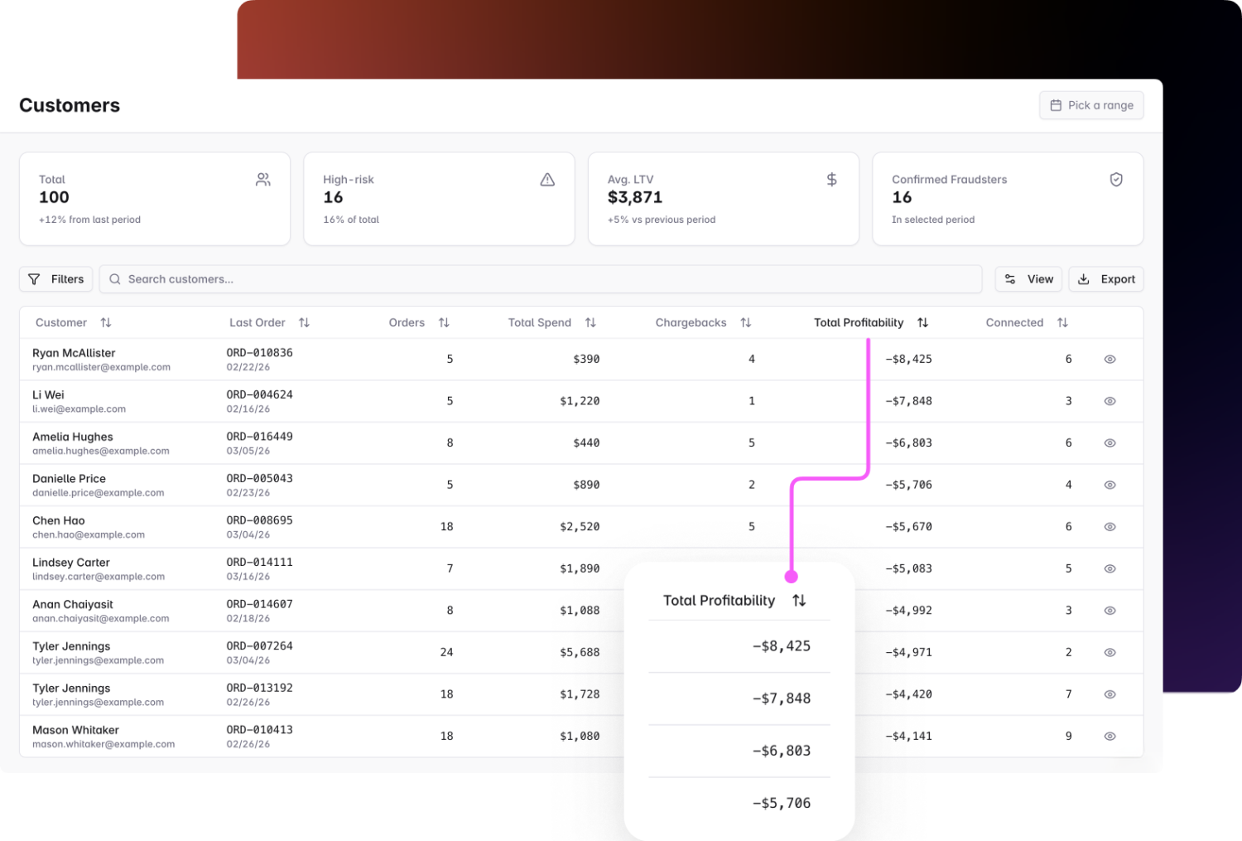Sort the table by Total Spend
The height and width of the screenshot is (841, 1242).
pos(539,322)
